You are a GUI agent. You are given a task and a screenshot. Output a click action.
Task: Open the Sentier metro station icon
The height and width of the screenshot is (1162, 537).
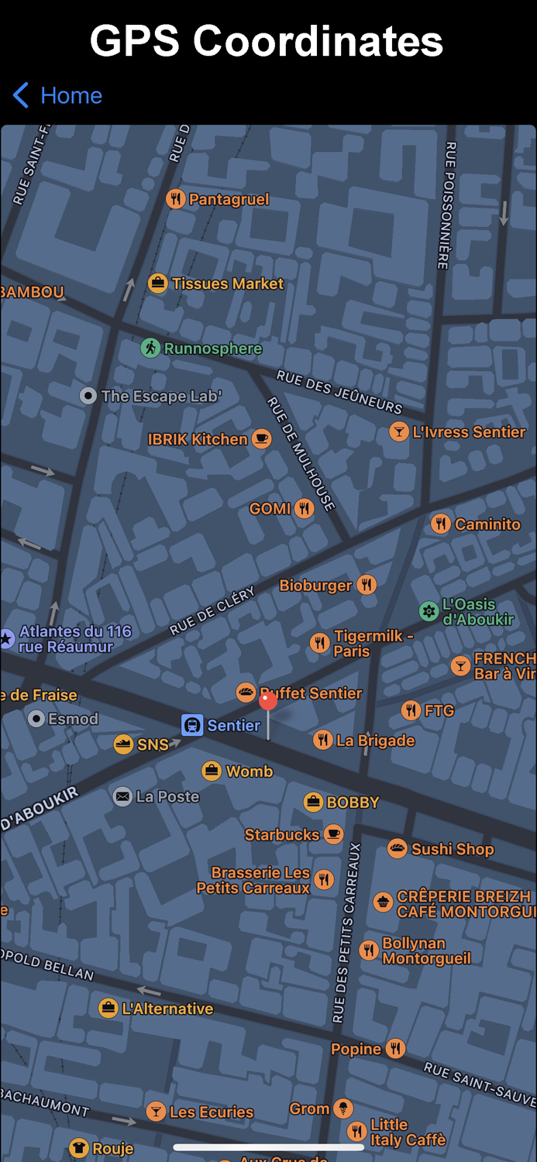pos(191,725)
